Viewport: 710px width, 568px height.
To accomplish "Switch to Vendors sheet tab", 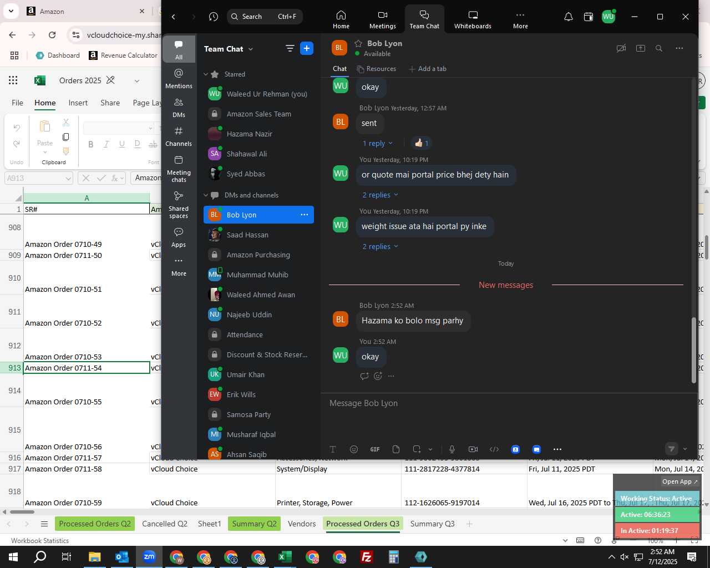I will (x=302, y=524).
